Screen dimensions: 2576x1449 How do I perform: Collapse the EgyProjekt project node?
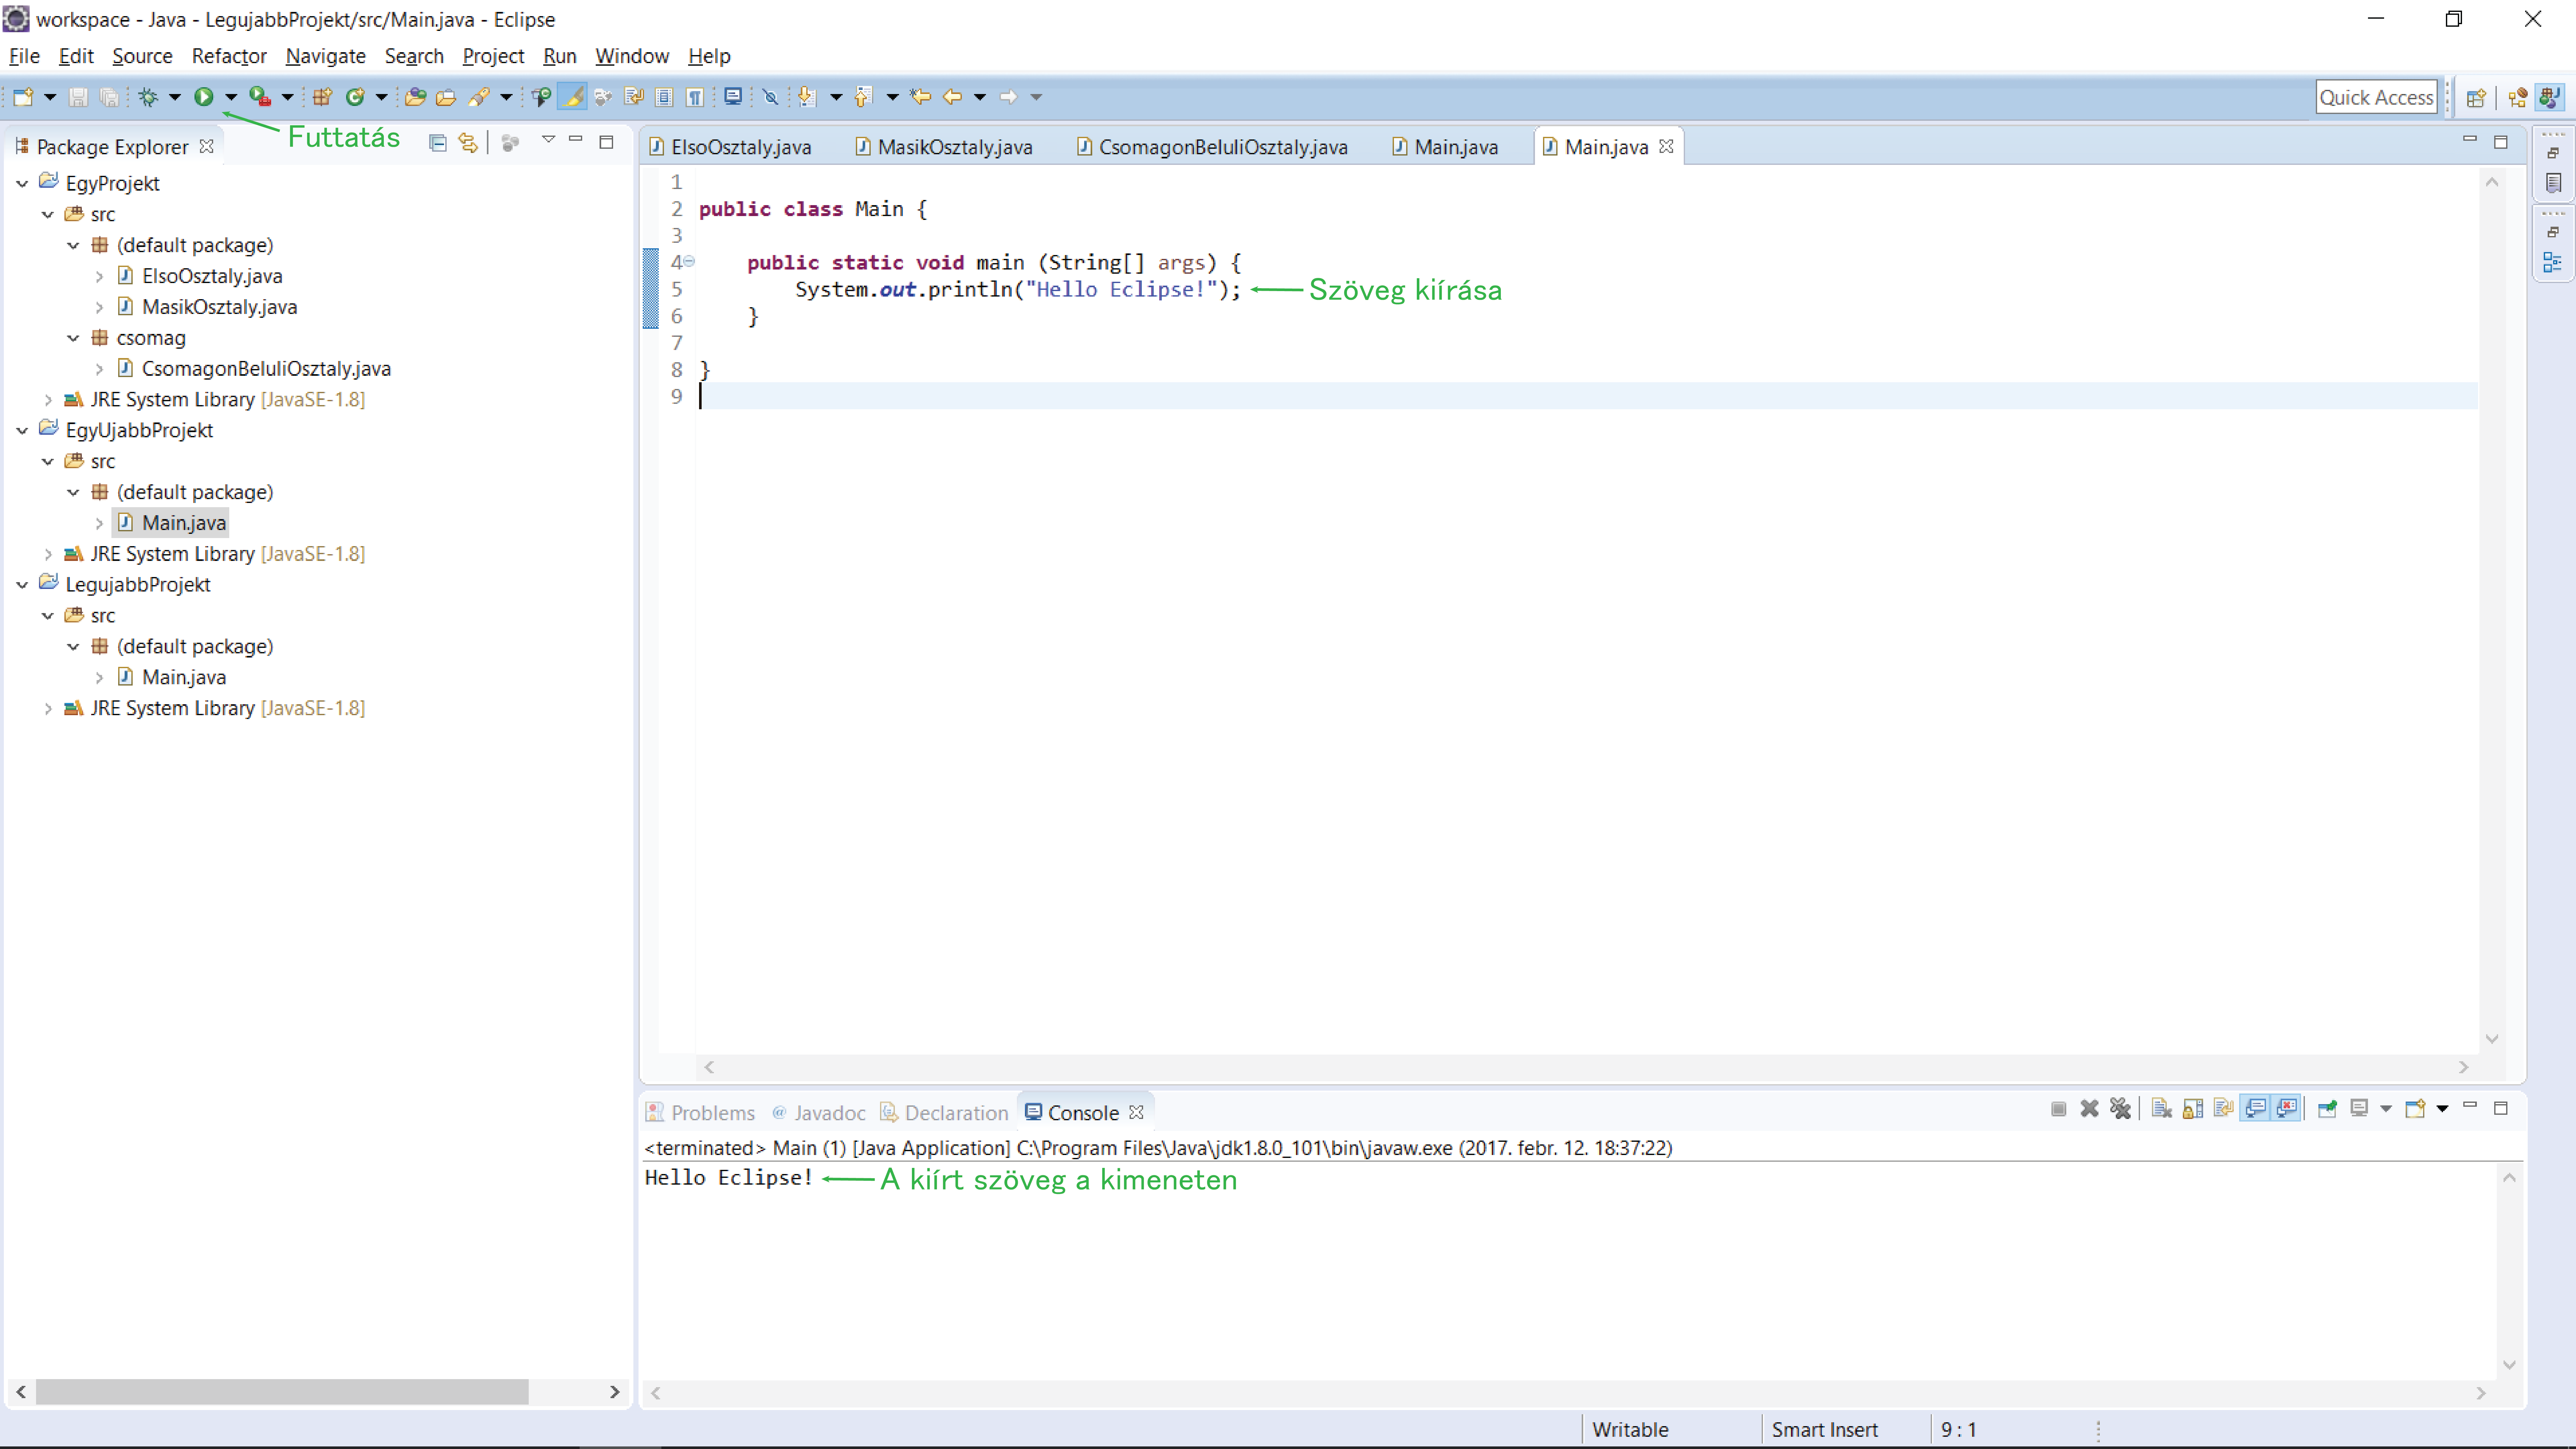pyautogui.click(x=22, y=184)
